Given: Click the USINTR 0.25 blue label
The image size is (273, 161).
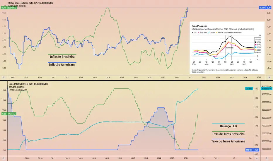Looking at the screenshot, I should [x=252, y=150].
